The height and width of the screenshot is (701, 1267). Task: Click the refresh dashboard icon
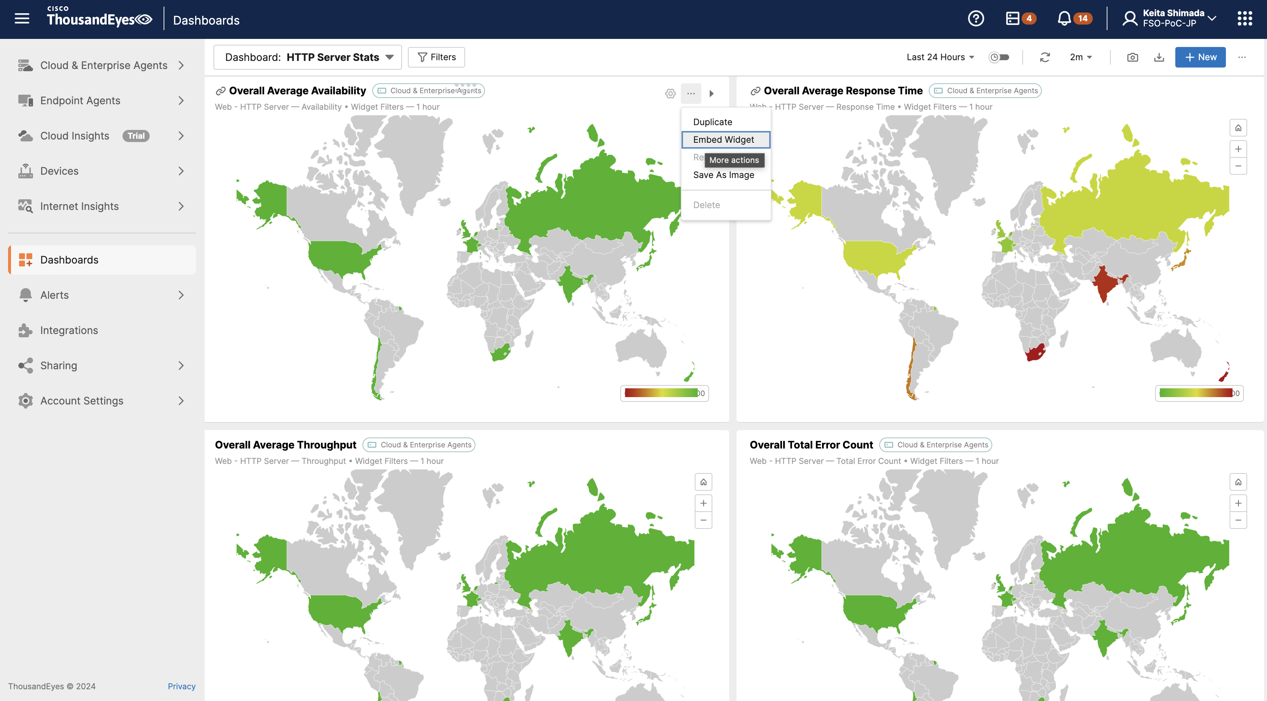(1045, 57)
